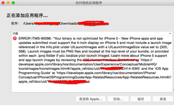Click the 发送给 Apple... button
Screen dimensions: 174x105
[91, 99]
